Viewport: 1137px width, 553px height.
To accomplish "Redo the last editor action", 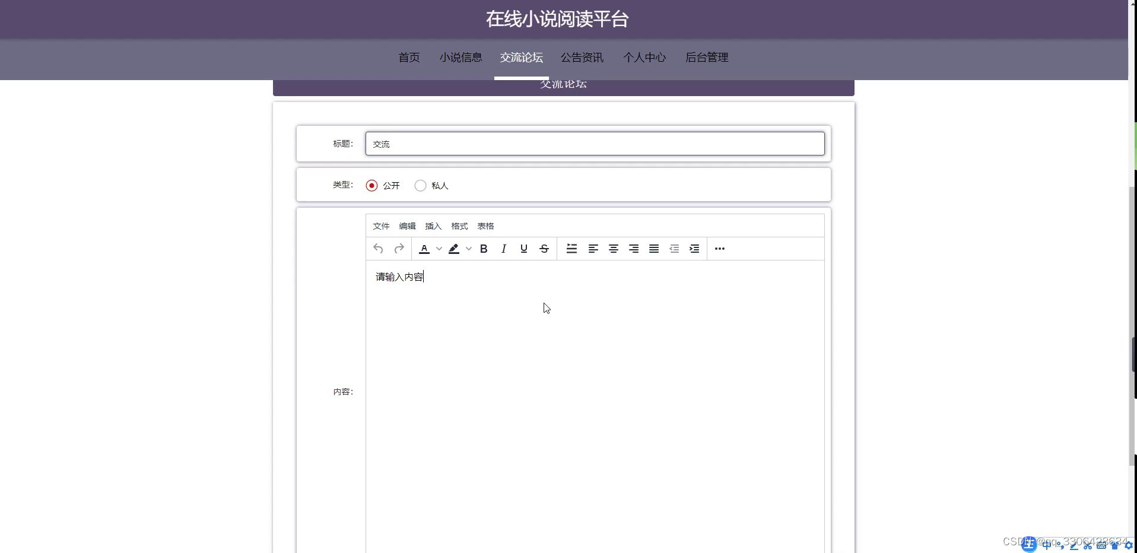I will pos(399,249).
